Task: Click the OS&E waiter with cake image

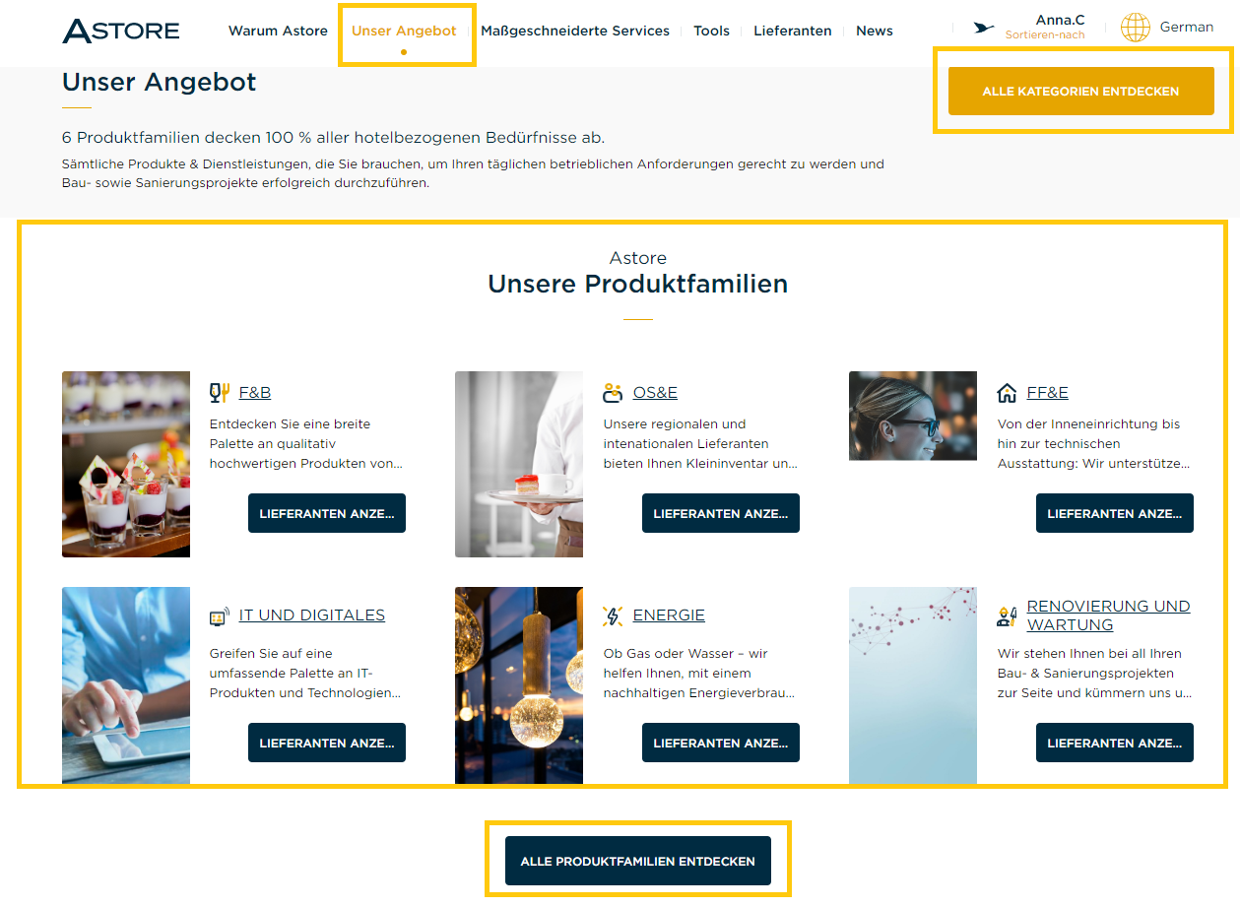Action: 519,464
